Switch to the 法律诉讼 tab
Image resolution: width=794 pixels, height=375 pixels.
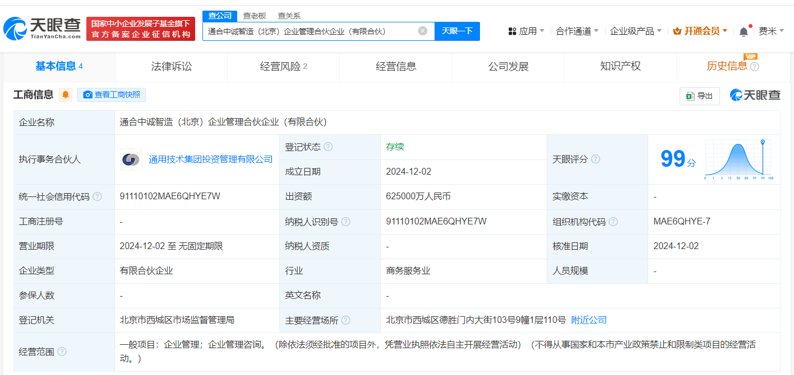coord(171,67)
